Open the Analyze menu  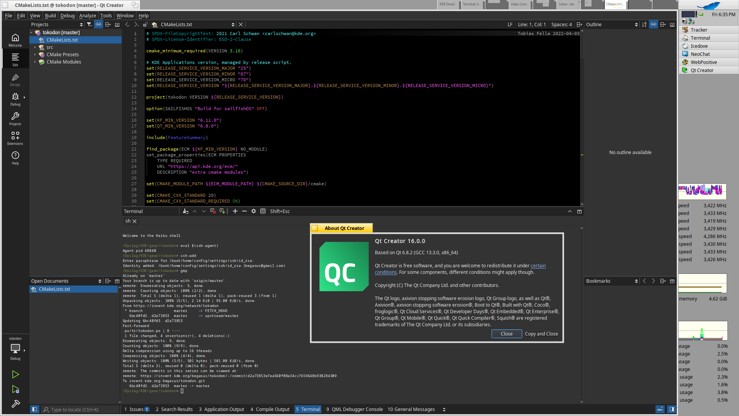[87, 15]
